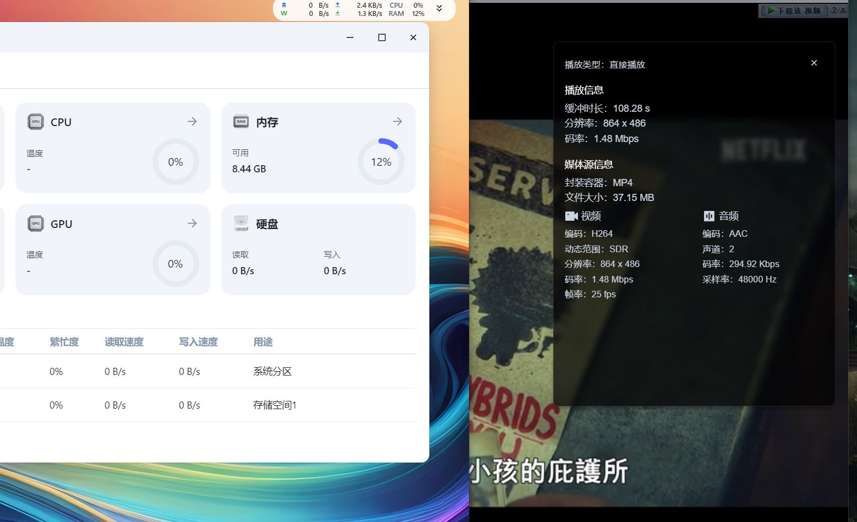Click the 编码：AAC line
The image size is (857, 522).
(x=725, y=234)
